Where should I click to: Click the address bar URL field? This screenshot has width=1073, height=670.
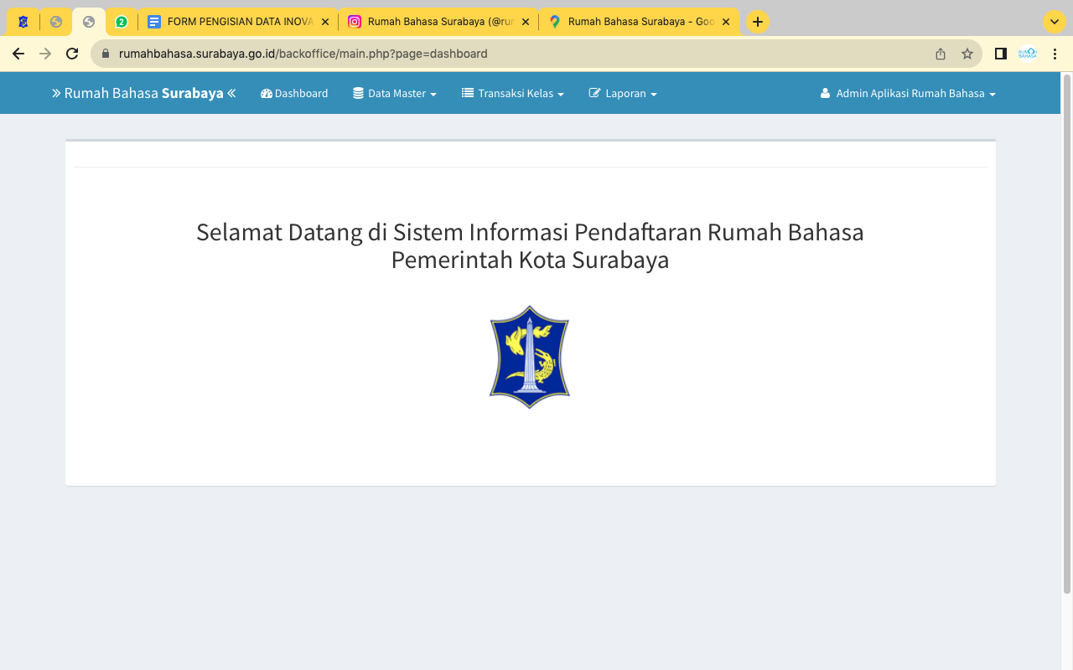(503, 54)
